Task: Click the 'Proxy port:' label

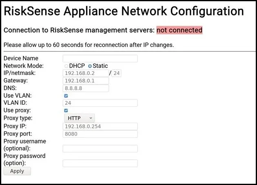Action: point(18,134)
